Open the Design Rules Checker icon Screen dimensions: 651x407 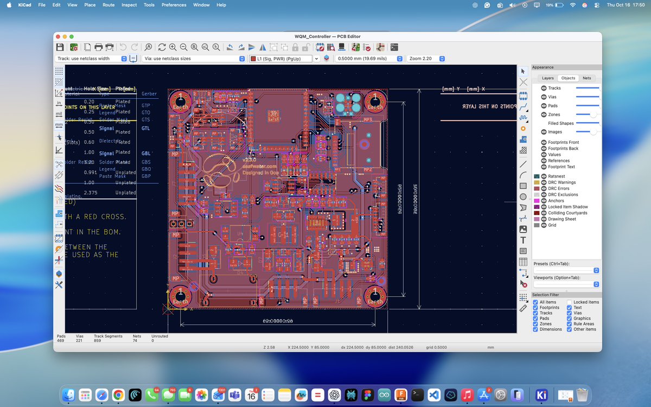tap(368, 47)
